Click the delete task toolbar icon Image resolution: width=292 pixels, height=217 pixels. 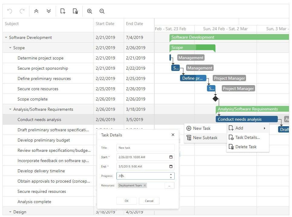click(x=75, y=11)
